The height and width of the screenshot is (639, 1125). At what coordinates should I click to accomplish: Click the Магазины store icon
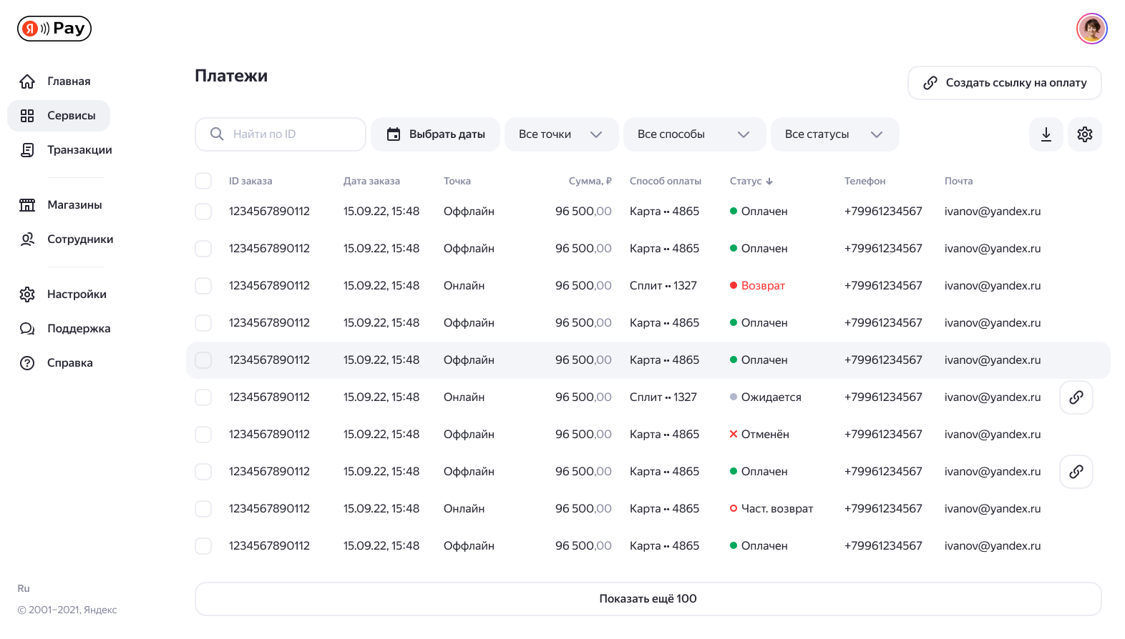pos(27,205)
